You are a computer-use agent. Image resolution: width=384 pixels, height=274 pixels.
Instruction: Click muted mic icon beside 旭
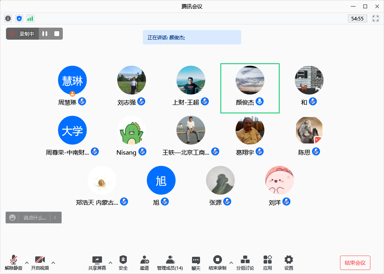[165, 201]
